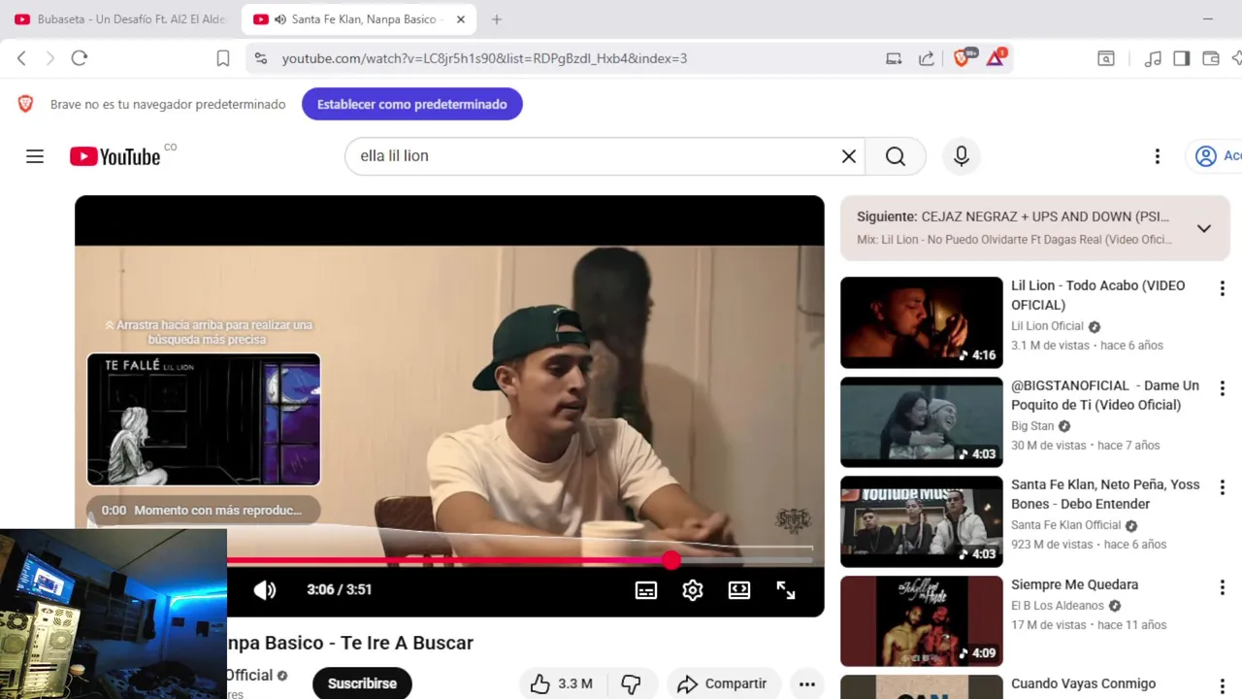Clear the search box text
Viewport: 1242px width, 699px height.
[x=849, y=156]
